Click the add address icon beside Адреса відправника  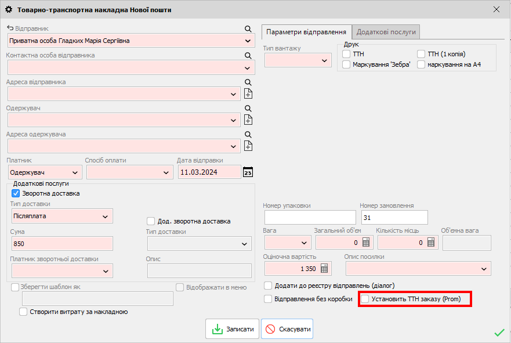point(248,94)
